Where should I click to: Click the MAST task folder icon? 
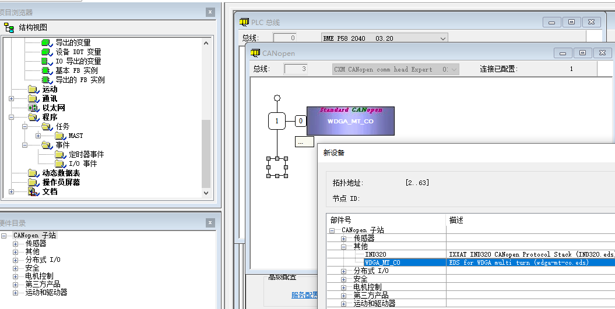point(61,136)
